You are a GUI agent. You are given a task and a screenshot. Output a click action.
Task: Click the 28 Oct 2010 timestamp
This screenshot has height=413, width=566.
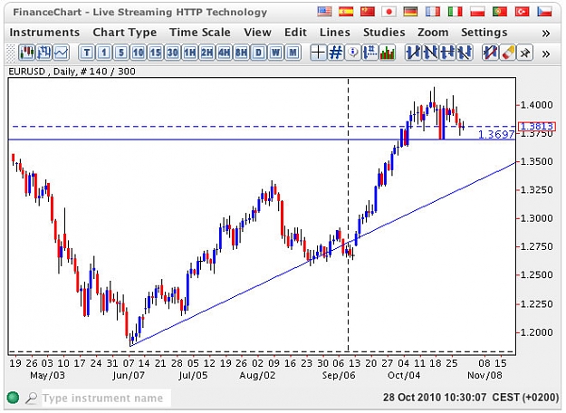click(471, 398)
